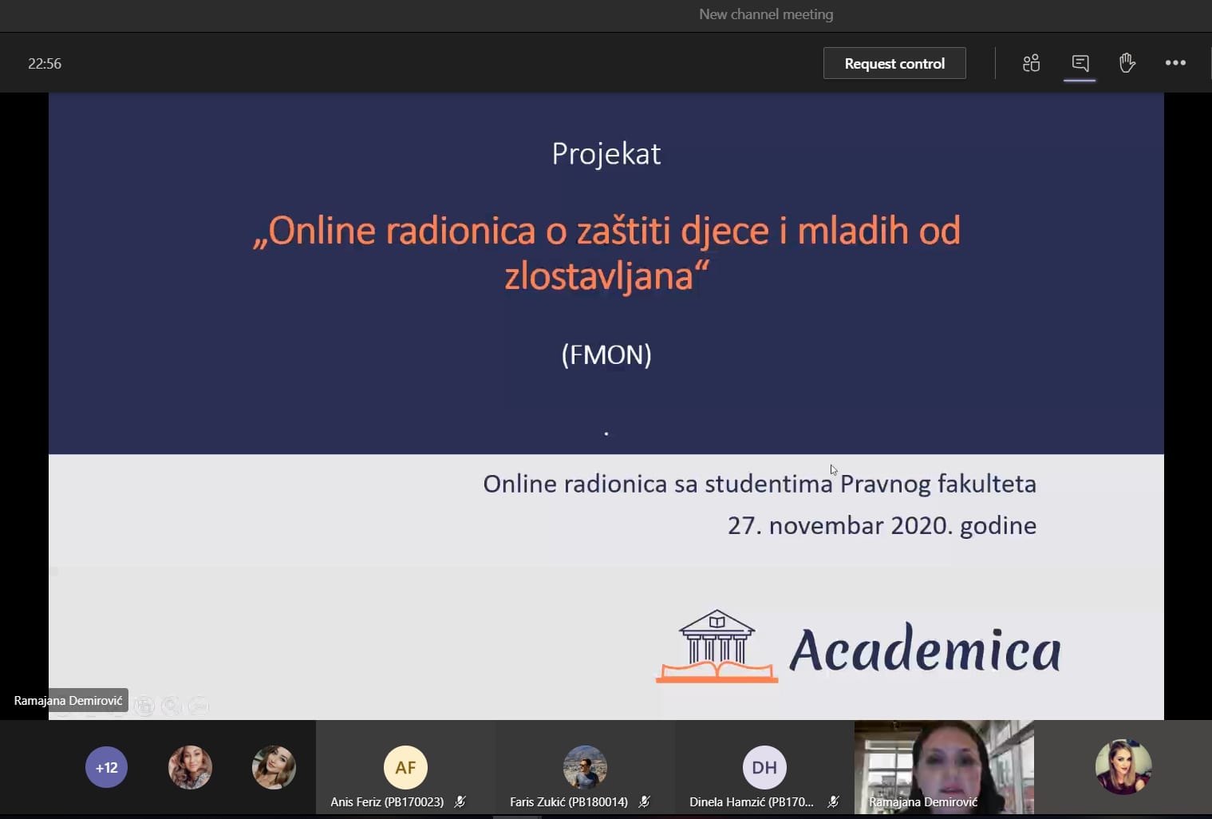The width and height of the screenshot is (1212, 819).
Task: Toggle the meeting chat conversation icon
Action: coord(1080,63)
